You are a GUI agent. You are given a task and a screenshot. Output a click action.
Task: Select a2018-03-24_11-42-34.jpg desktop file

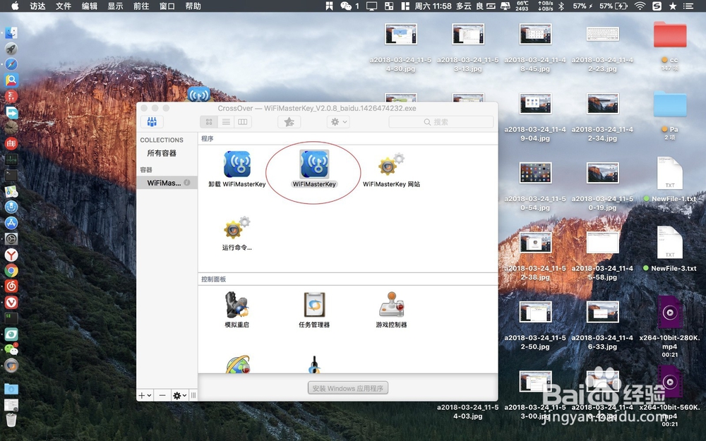coord(602,104)
